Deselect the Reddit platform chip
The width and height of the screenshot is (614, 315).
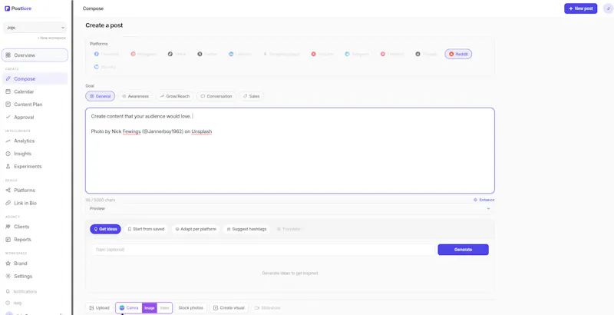(458, 54)
